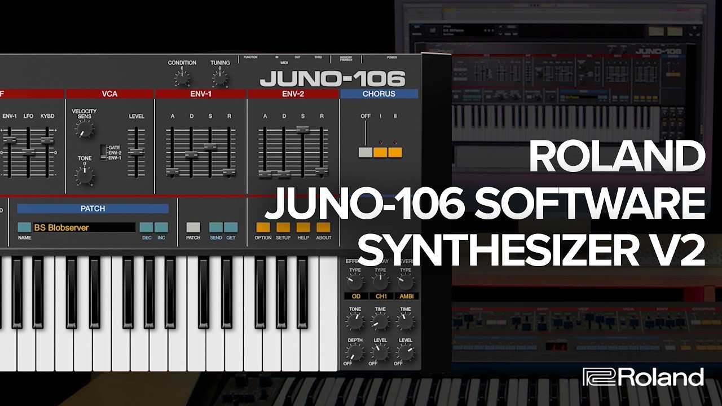The image size is (722, 406).
Task: Click the delay TIME knob
Action: (380, 322)
